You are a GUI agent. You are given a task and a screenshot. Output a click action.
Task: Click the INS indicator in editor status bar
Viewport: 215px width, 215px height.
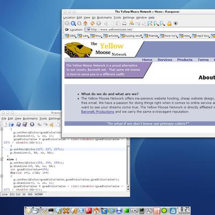pyautogui.click(x=30, y=194)
